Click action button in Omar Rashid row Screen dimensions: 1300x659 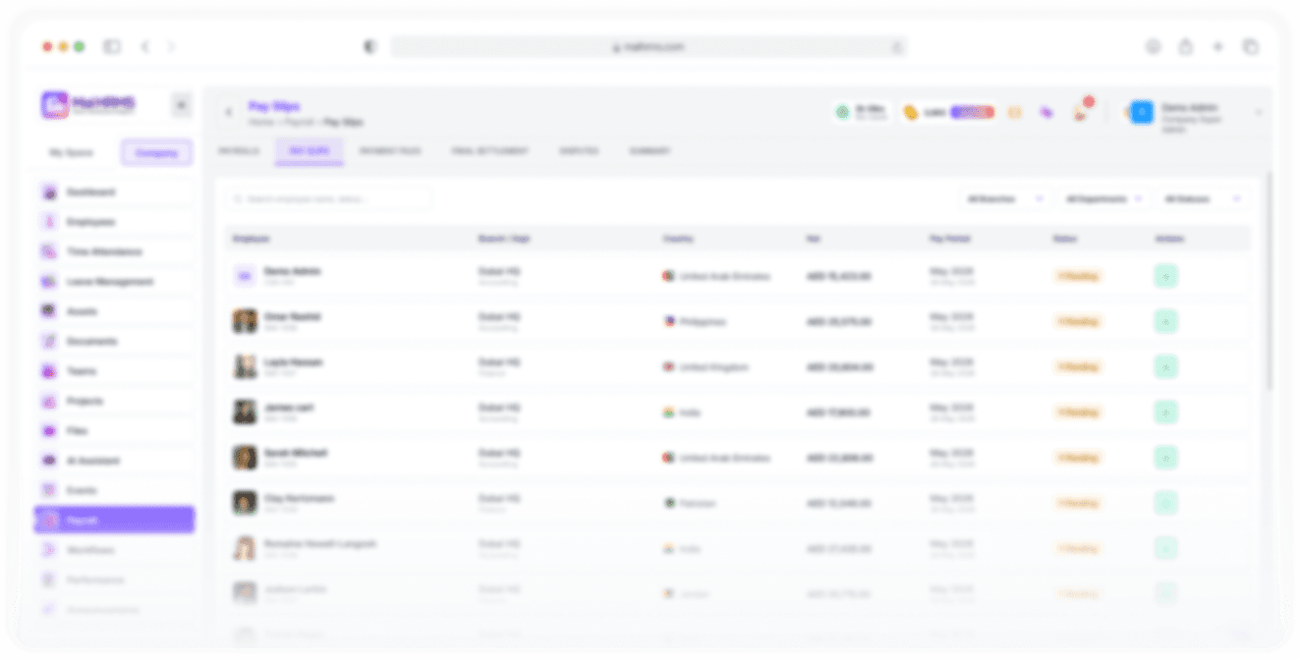(1165, 321)
